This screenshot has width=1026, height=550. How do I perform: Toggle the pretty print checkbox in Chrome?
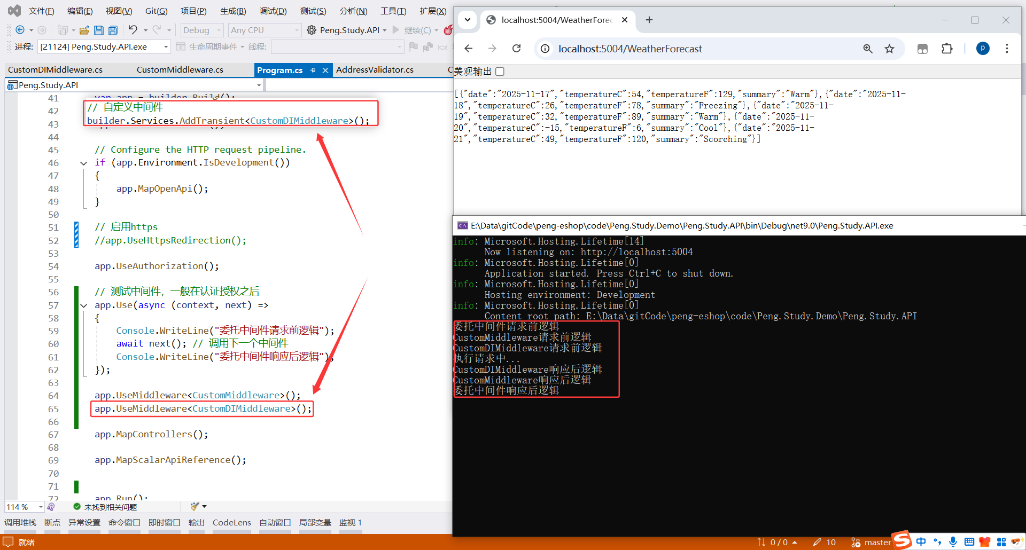click(x=500, y=72)
